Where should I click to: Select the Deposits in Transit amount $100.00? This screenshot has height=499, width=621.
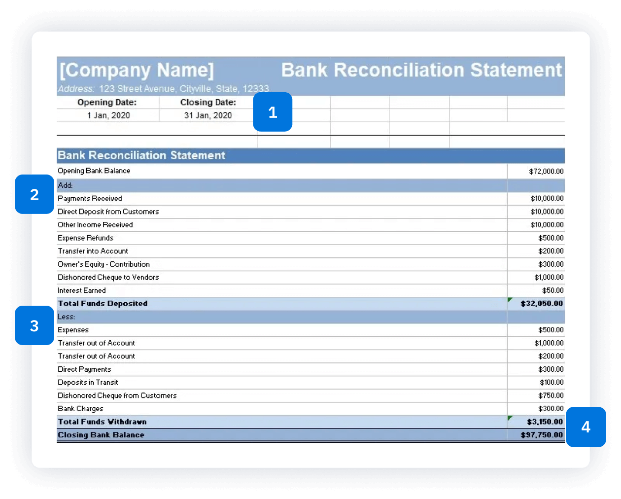[552, 383]
